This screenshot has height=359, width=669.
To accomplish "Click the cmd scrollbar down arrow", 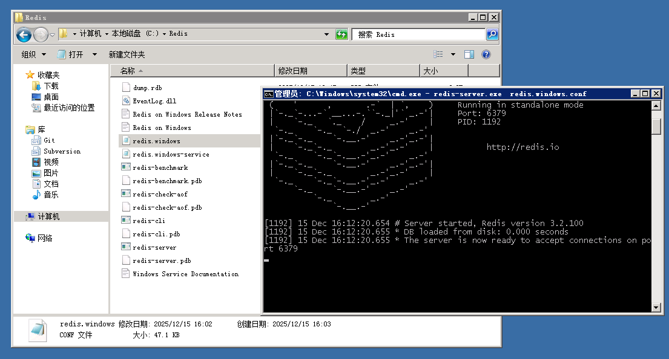I will point(656,307).
